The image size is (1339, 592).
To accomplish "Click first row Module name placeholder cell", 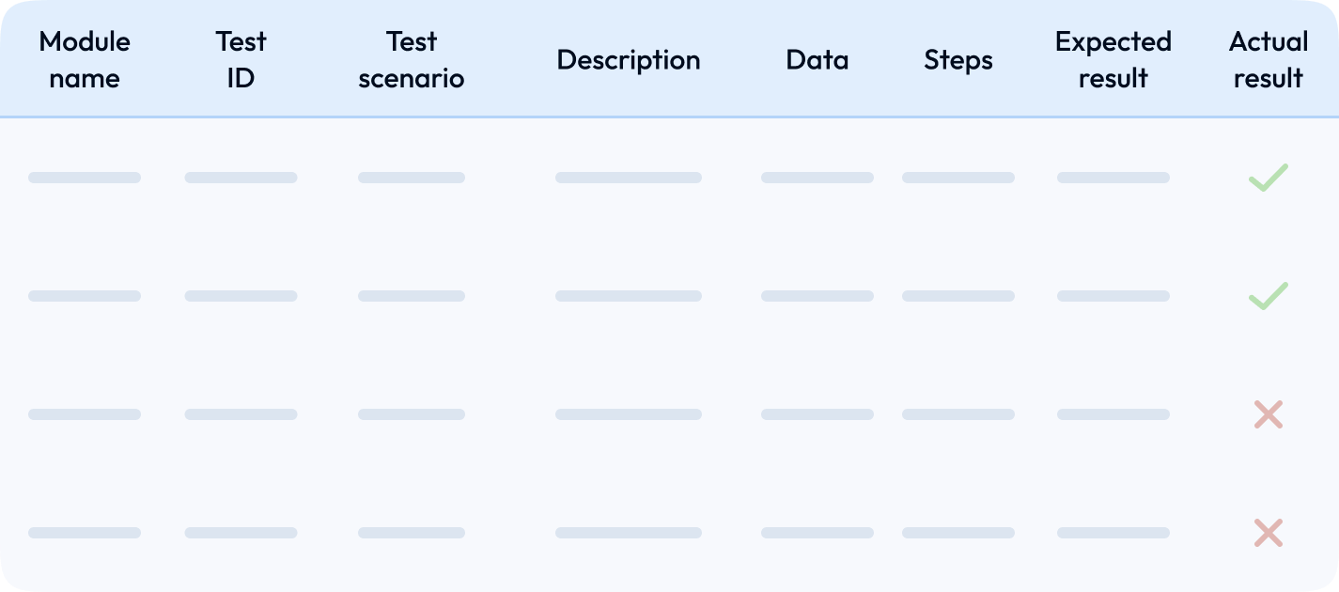I will coord(85,178).
